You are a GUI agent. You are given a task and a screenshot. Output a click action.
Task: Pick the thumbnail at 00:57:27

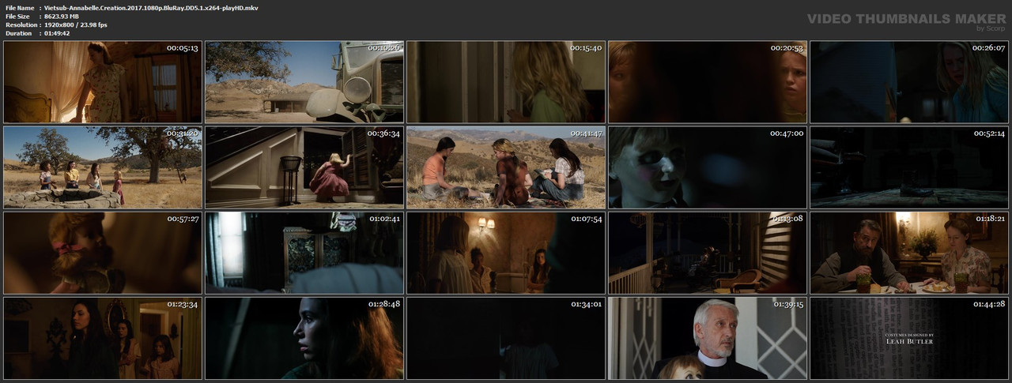point(103,252)
